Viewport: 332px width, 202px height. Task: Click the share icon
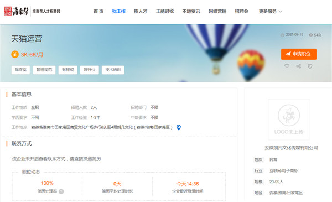tap(298, 66)
